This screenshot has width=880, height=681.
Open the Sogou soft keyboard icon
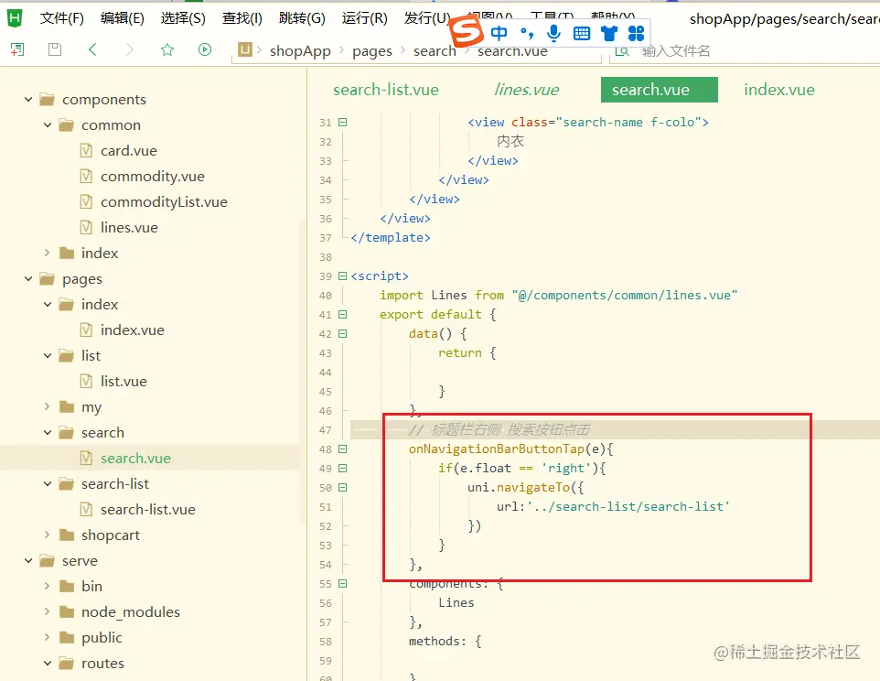(x=582, y=34)
